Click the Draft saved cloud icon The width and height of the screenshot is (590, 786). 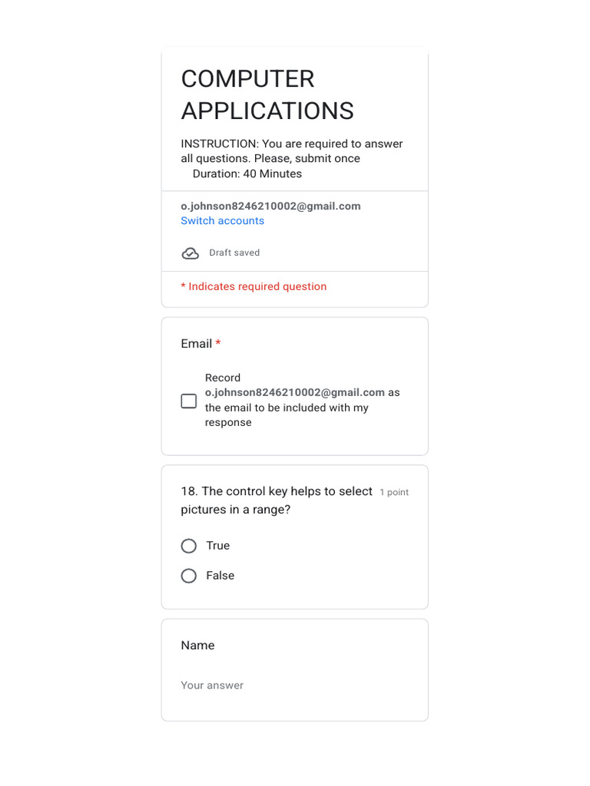pos(190,253)
